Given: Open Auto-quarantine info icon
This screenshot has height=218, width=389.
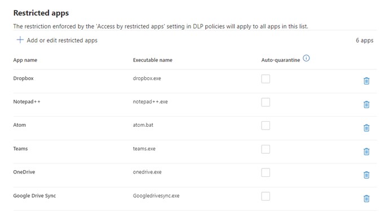Looking at the screenshot, I should tap(306, 58).
